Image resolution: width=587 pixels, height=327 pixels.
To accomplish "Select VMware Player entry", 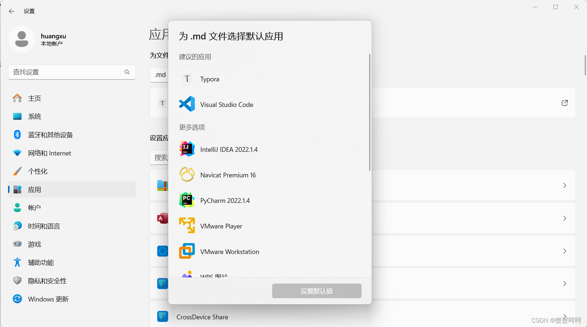I will [x=270, y=226].
